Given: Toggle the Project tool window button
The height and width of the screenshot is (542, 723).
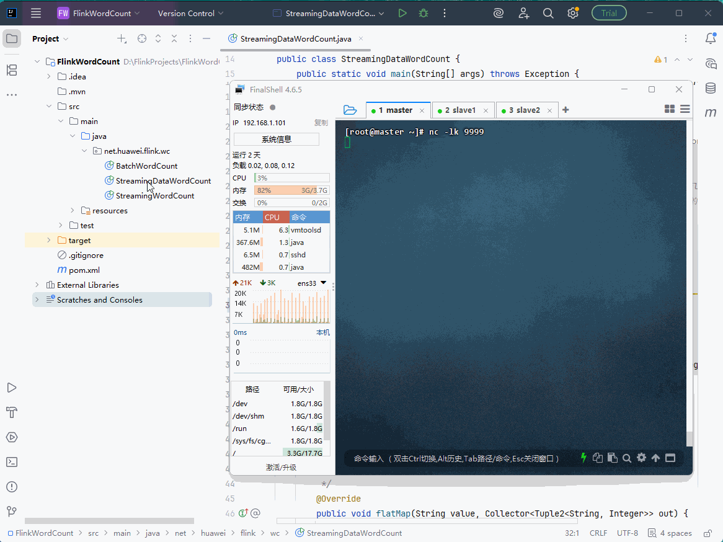Looking at the screenshot, I should pyautogui.click(x=12, y=38).
